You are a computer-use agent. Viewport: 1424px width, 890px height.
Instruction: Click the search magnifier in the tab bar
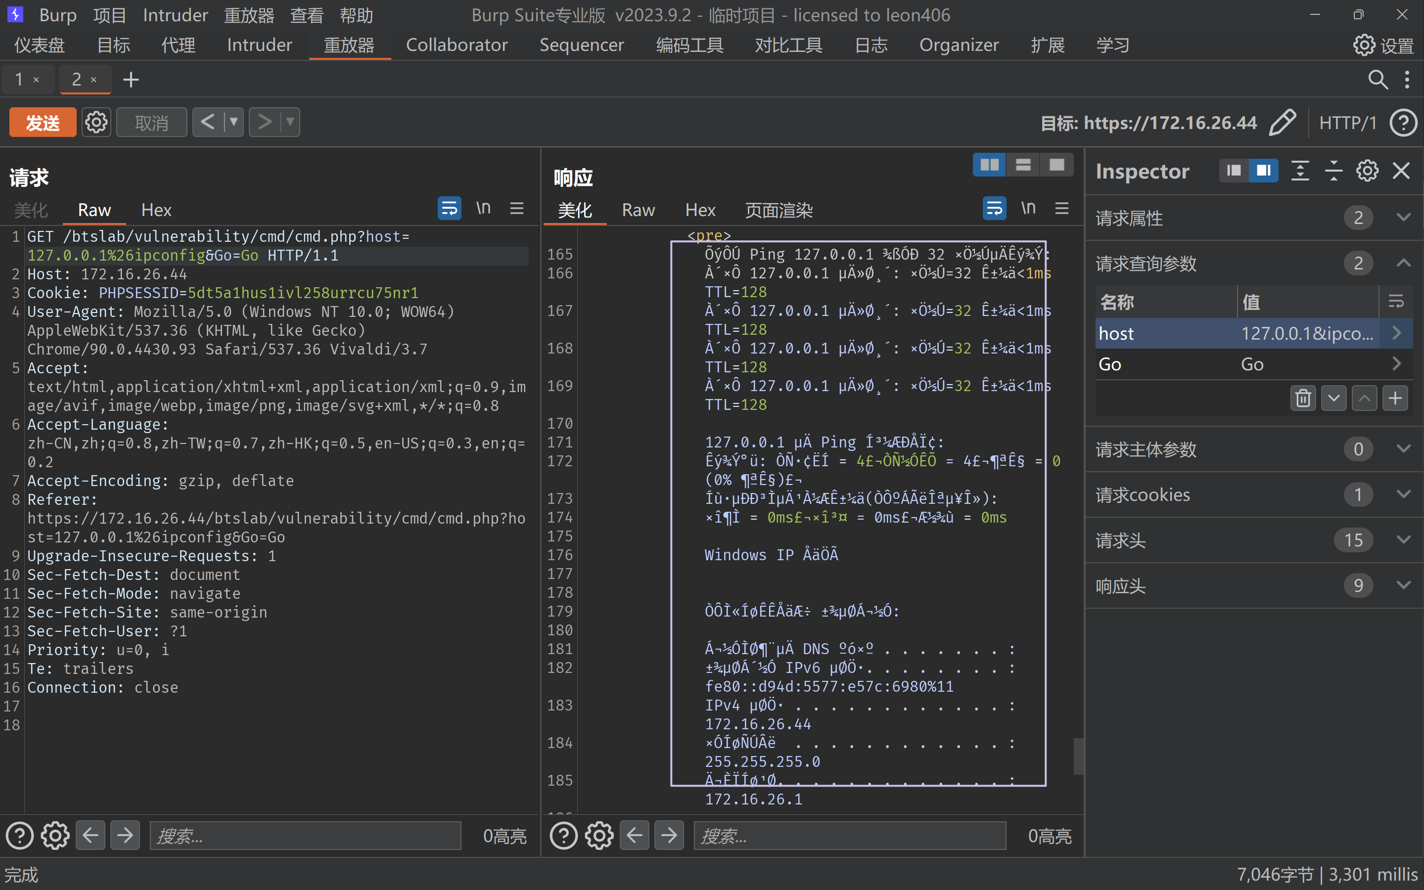point(1378,80)
